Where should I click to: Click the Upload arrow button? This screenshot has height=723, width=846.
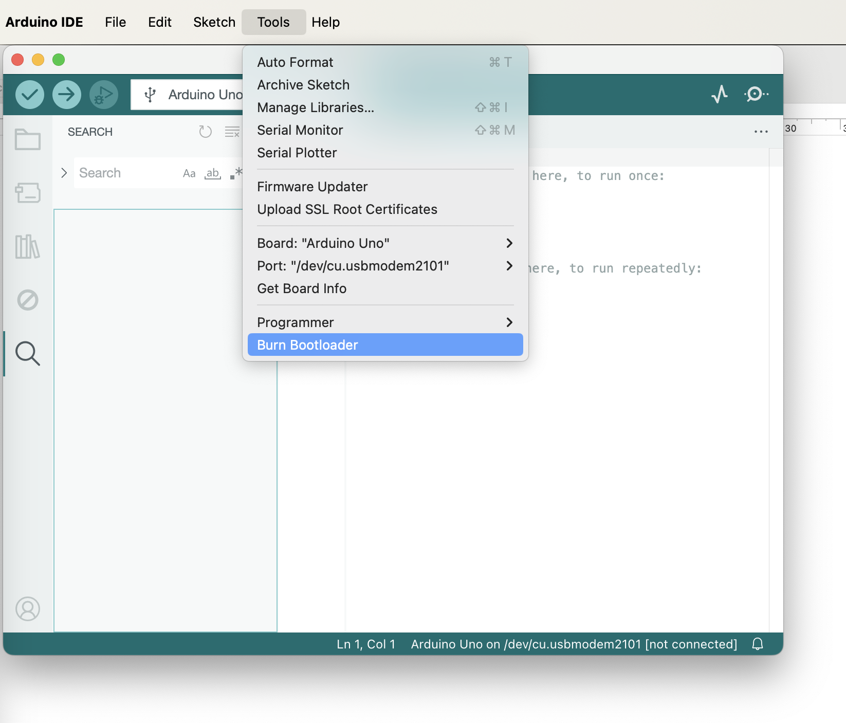pos(67,95)
